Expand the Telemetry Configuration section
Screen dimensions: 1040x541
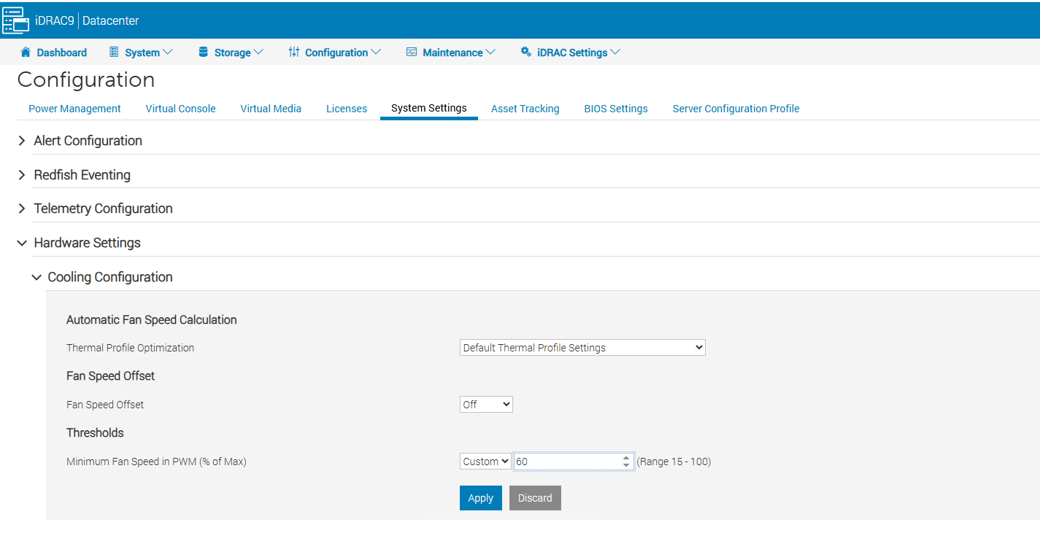click(22, 209)
